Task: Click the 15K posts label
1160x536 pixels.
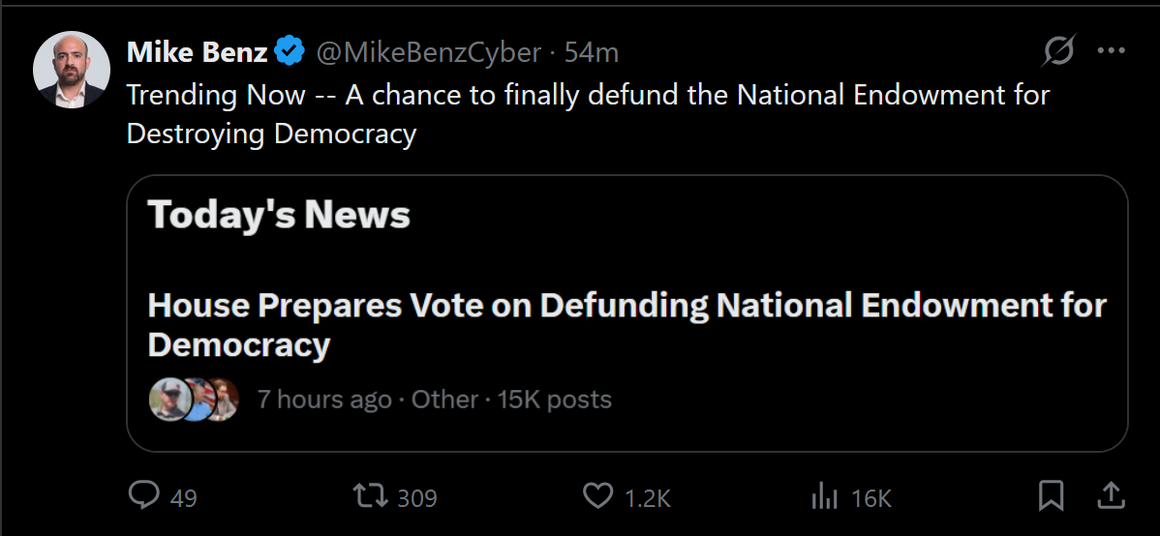Action: (555, 400)
